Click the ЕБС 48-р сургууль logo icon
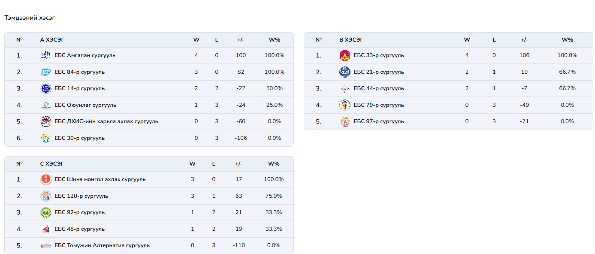 (45, 229)
